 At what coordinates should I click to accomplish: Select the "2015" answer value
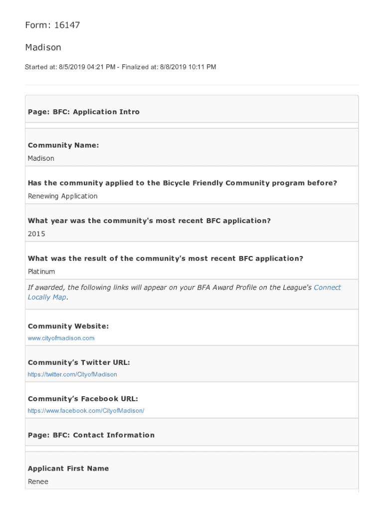(36, 234)
